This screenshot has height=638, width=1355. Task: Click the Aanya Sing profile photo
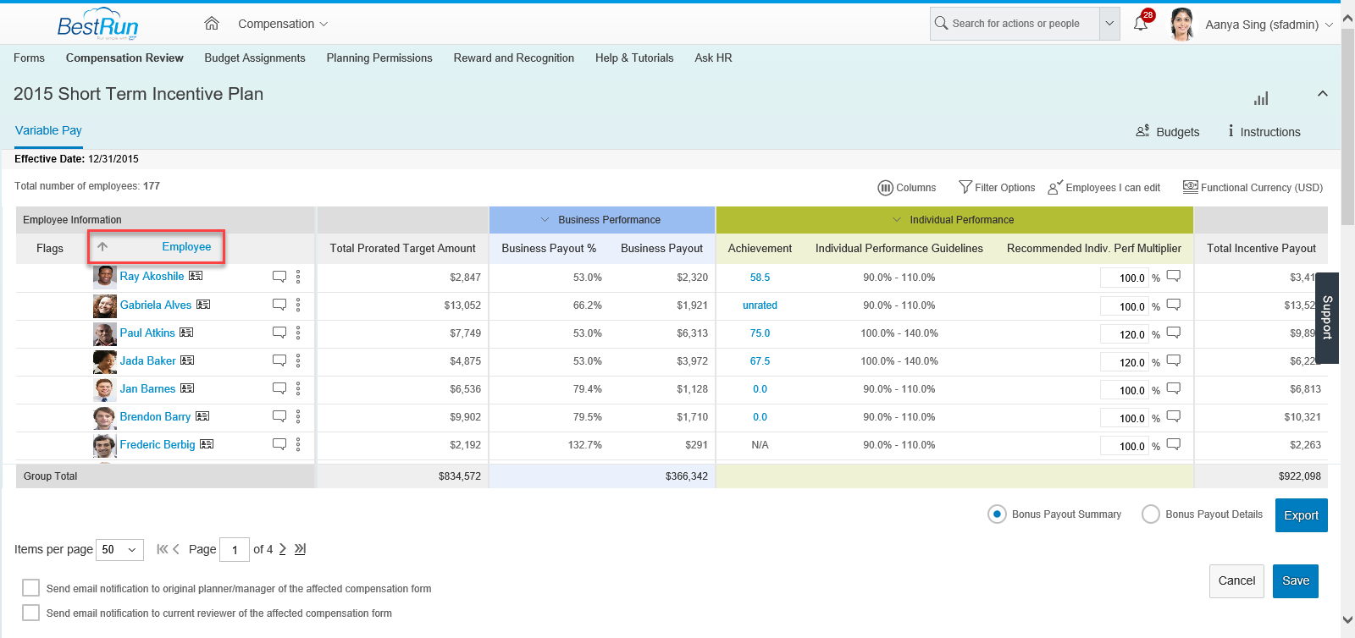point(1181,24)
